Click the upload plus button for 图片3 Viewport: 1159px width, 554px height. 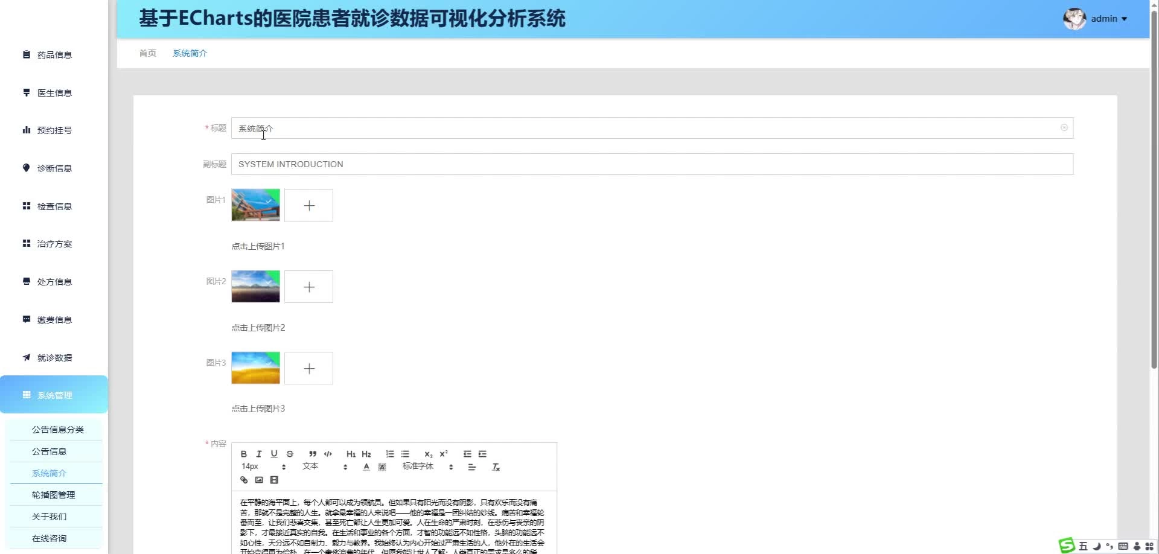click(308, 368)
